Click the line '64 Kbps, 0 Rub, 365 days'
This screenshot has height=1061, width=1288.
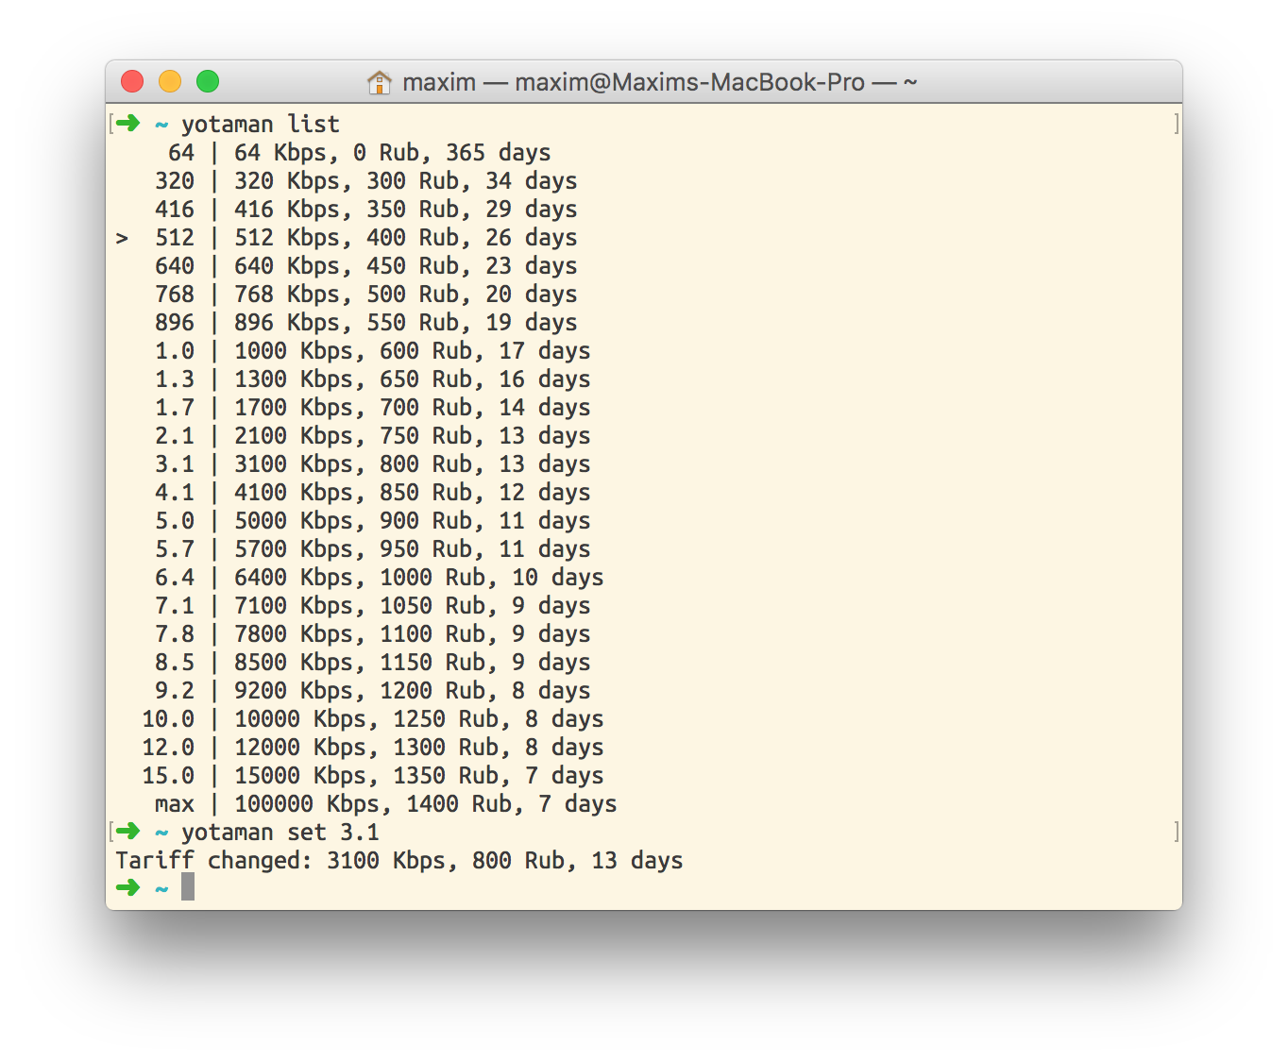[x=392, y=152]
